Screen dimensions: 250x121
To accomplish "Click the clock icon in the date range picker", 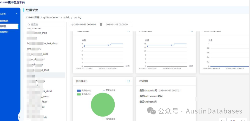I will click(73, 25).
